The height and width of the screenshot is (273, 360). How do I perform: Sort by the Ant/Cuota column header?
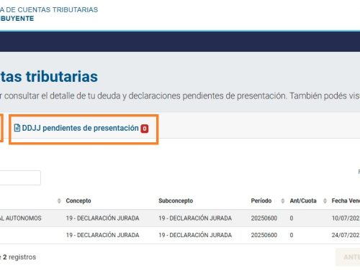(x=303, y=200)
